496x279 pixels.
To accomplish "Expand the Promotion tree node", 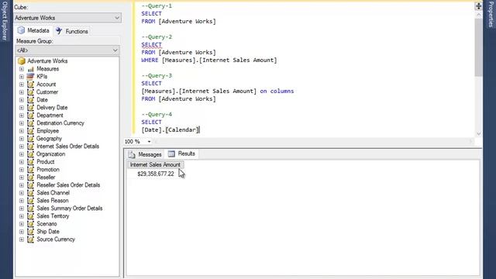I will point(22,170).
